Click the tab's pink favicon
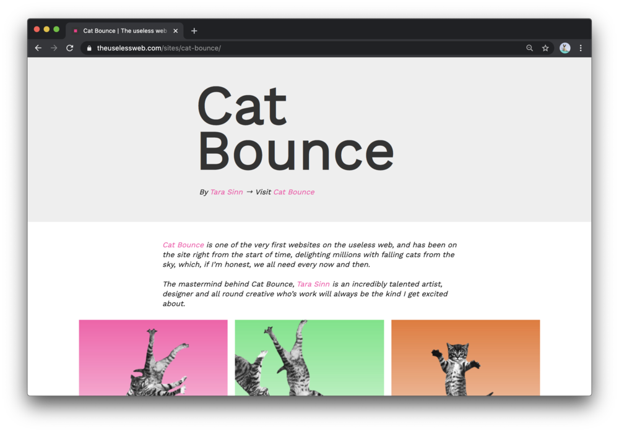Screen dimensions: 619x432 click(76, 31)
